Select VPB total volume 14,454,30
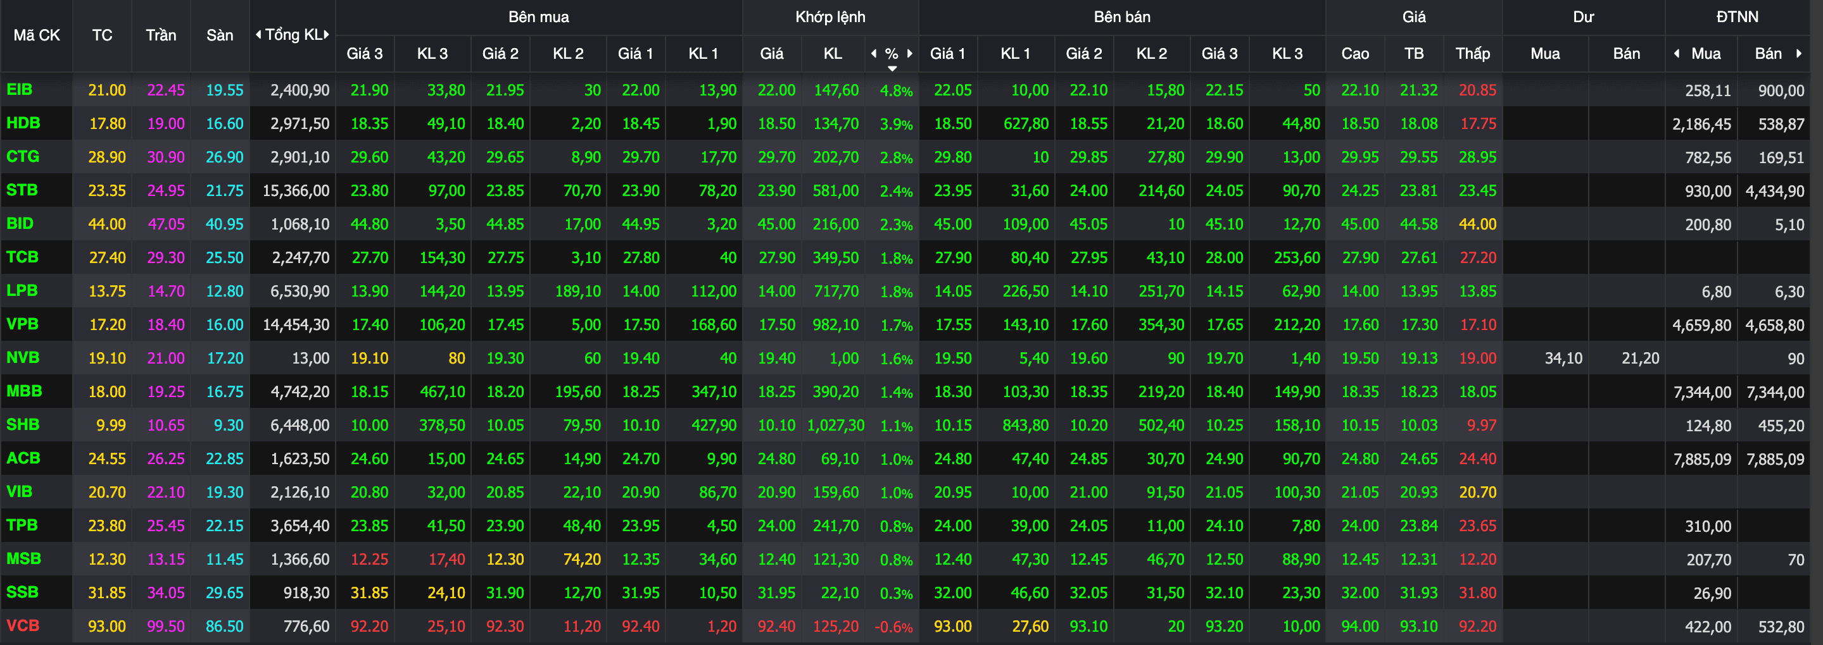Screen dimensions: 1823x645 296,325
